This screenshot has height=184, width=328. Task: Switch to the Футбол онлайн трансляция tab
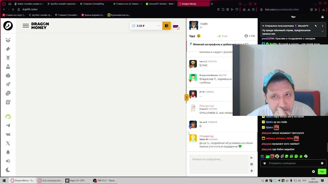pos(62,4)
